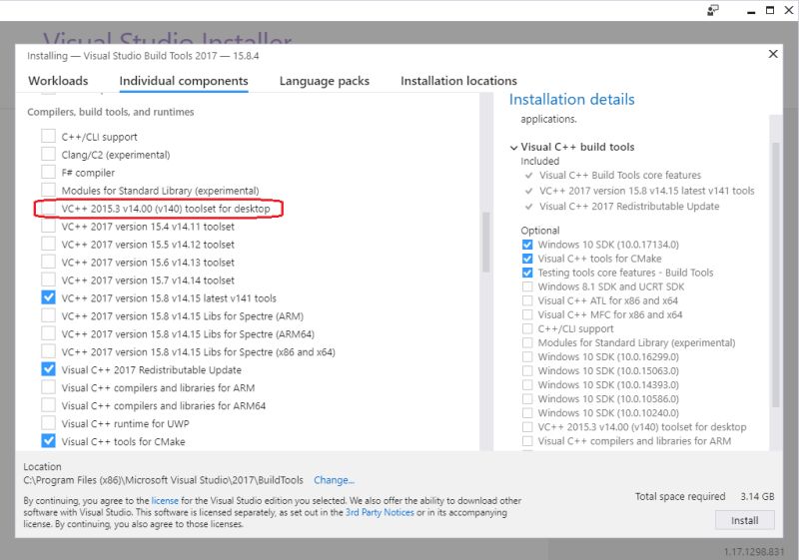Check Clang/C2 (experimental) component
Viewport: 799px width, 560px height.
click(x=48, y=155)
